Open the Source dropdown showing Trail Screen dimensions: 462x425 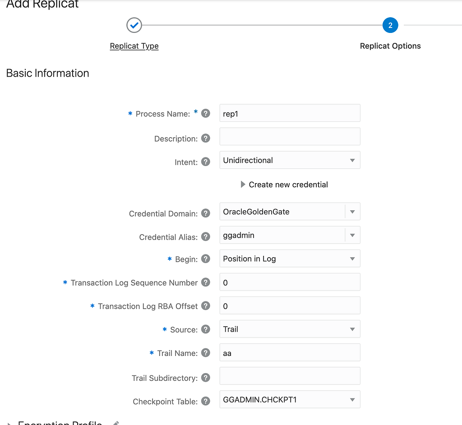pos(290,329)
